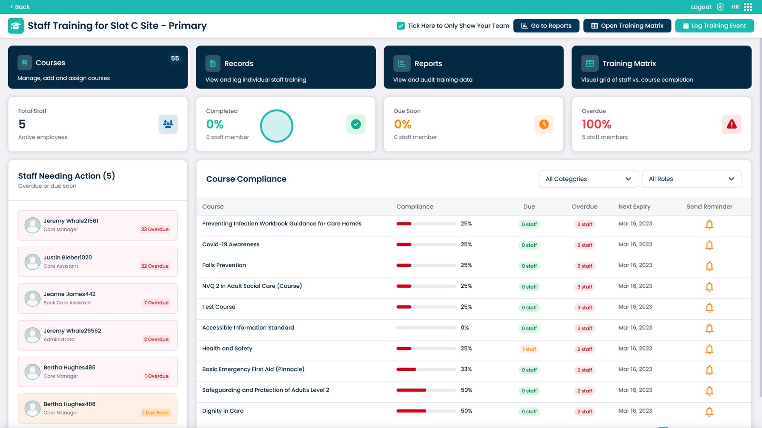The height and width of the screenshot is (428, 762).
Task: Select Justin Bieber1020 staff card
Action: pos(98,262)
